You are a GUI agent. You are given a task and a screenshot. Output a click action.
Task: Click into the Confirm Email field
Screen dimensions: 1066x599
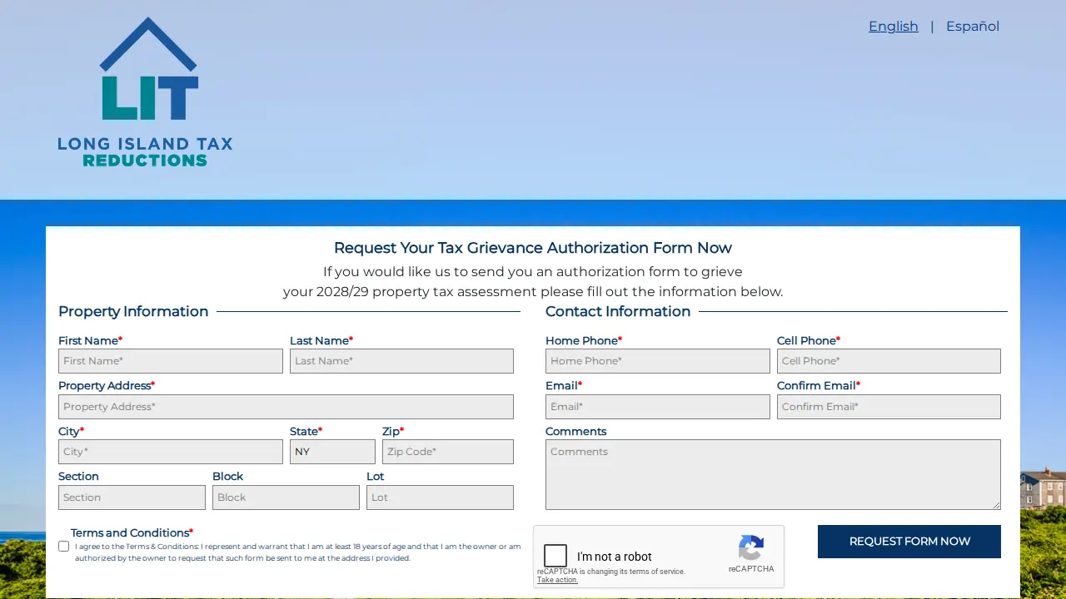[889, 407]
